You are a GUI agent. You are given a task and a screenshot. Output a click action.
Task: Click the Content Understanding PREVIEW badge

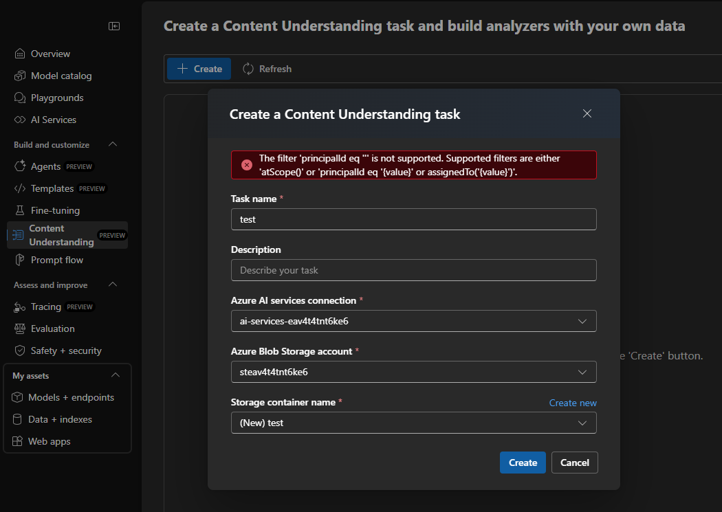point(112,235)
